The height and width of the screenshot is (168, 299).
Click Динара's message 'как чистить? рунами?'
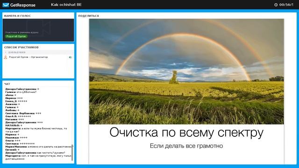[36, 153]
